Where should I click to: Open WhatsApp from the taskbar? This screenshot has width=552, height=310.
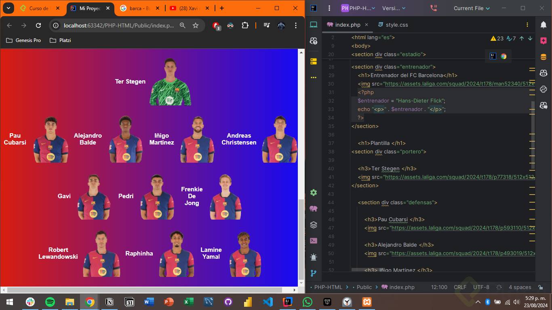pos(308,302)
